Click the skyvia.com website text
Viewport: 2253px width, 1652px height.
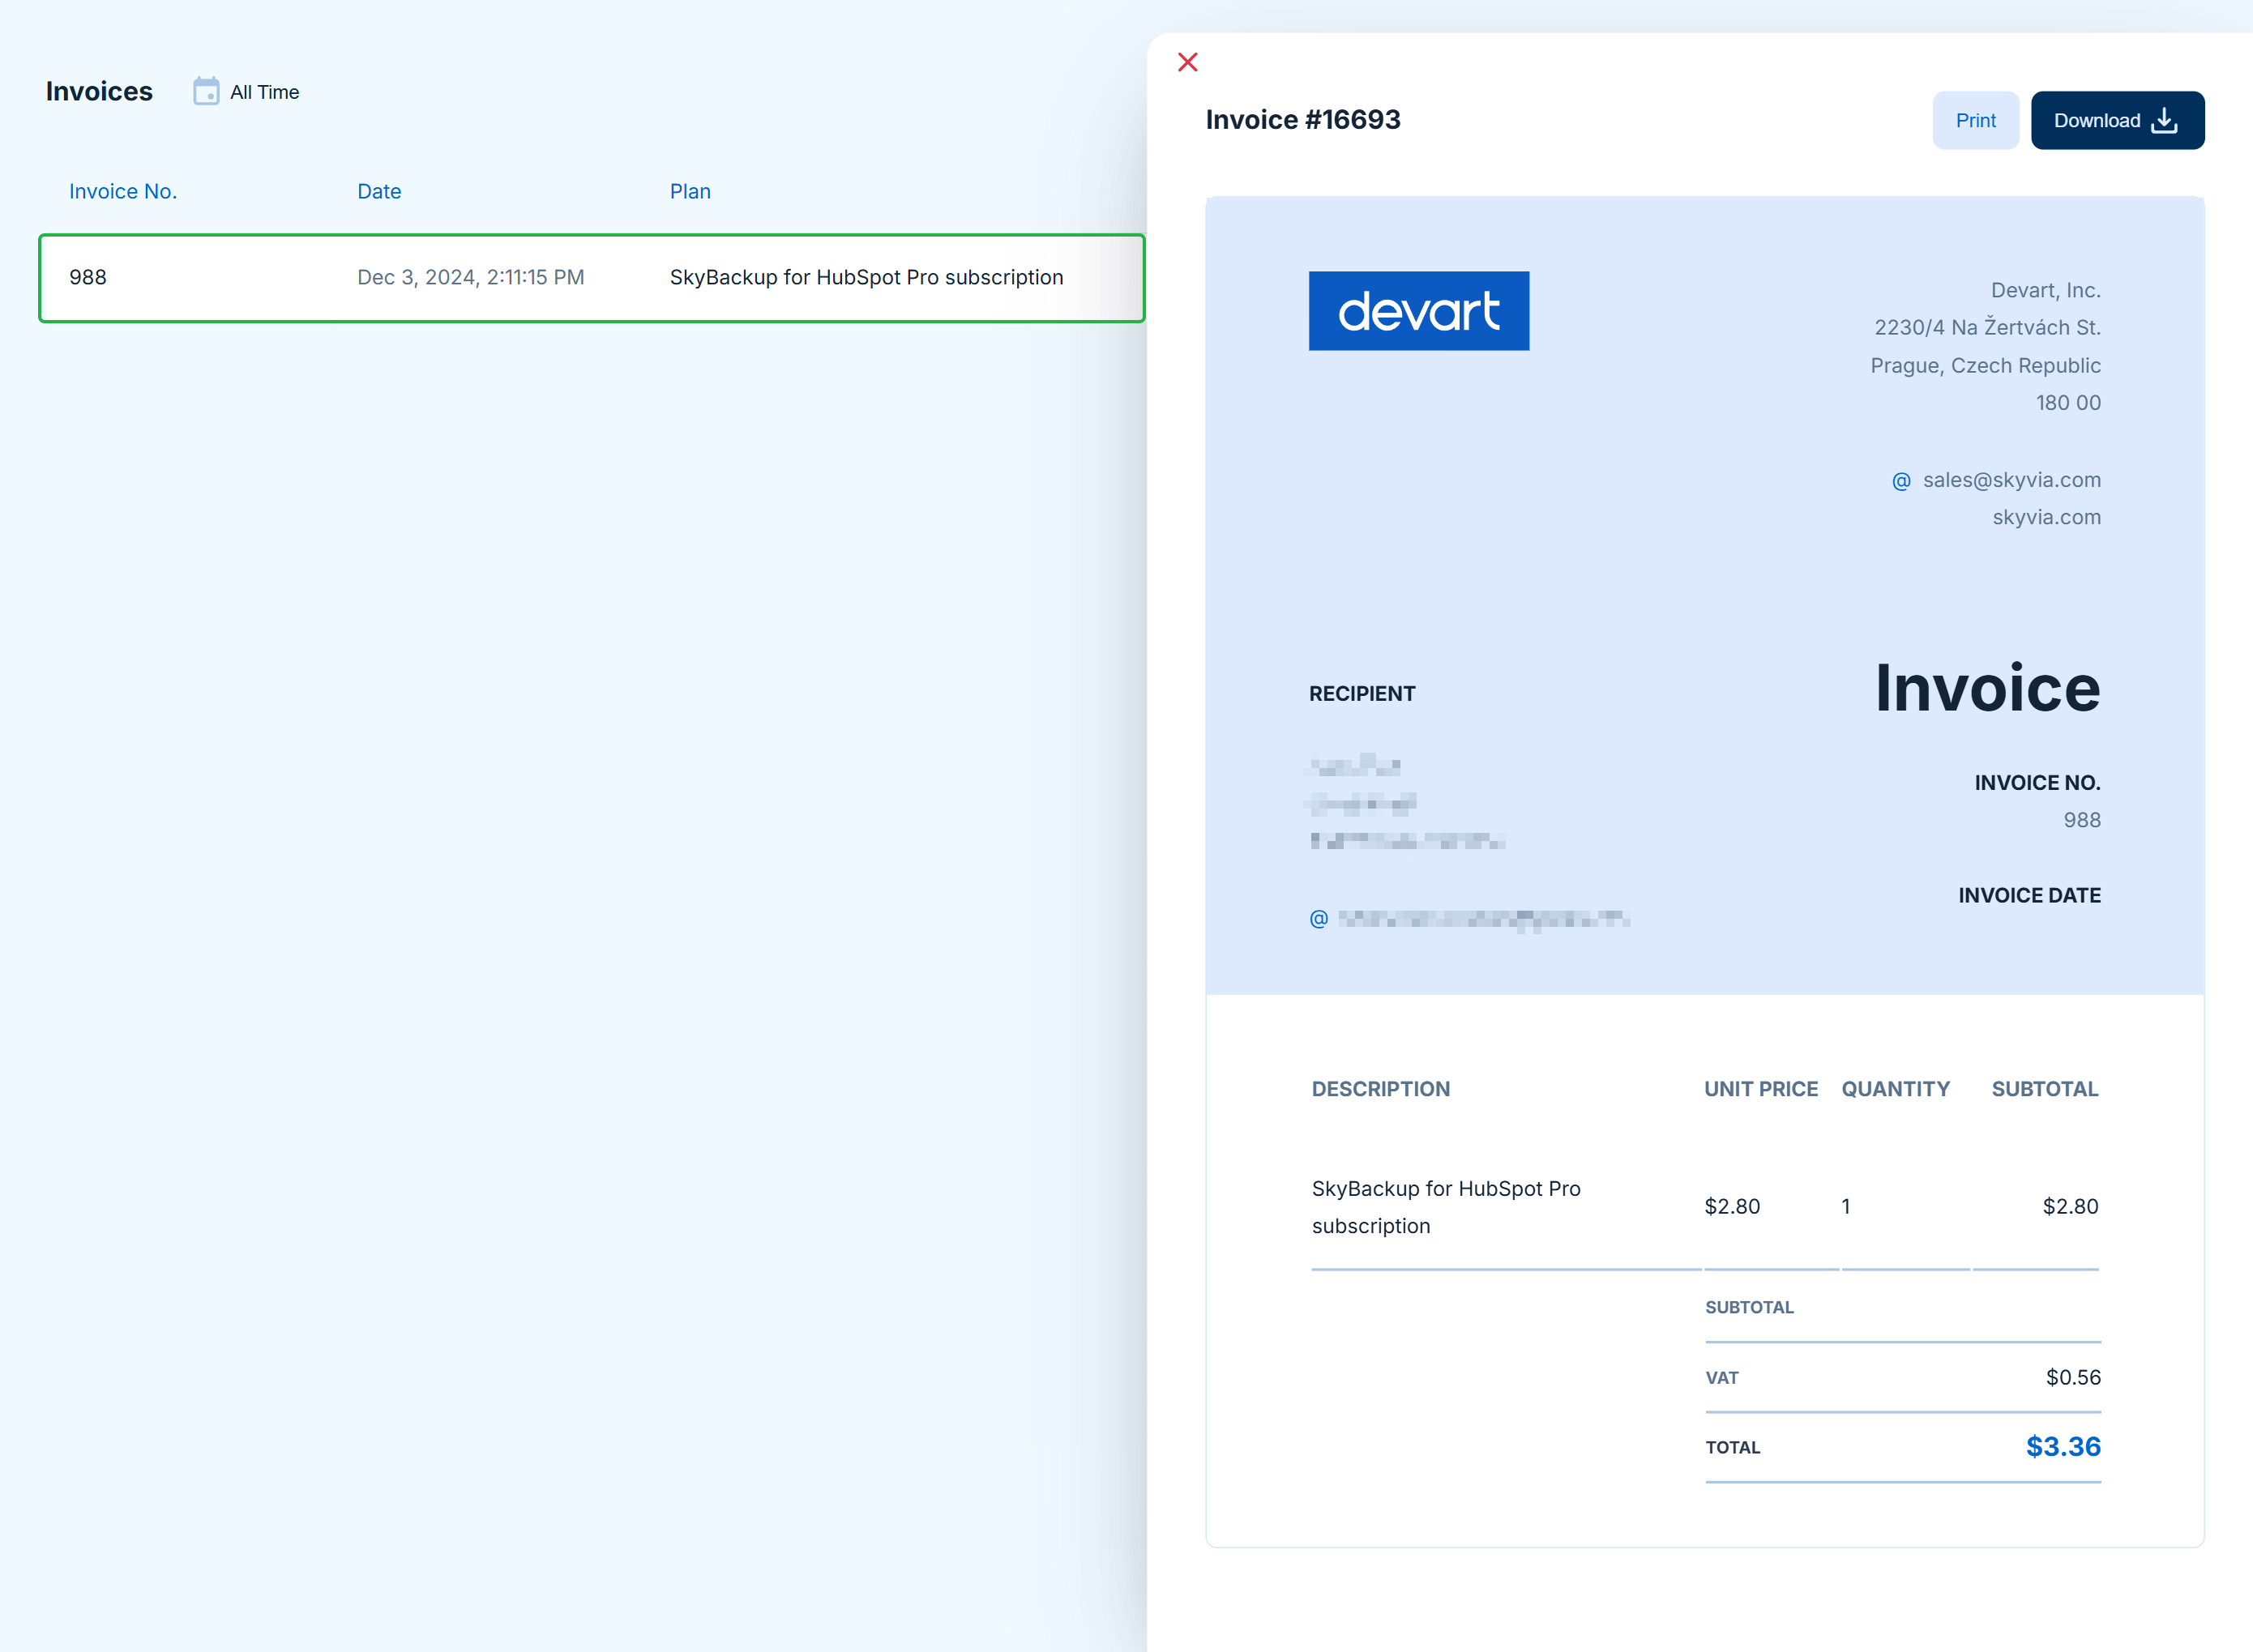pos(2046,517)
